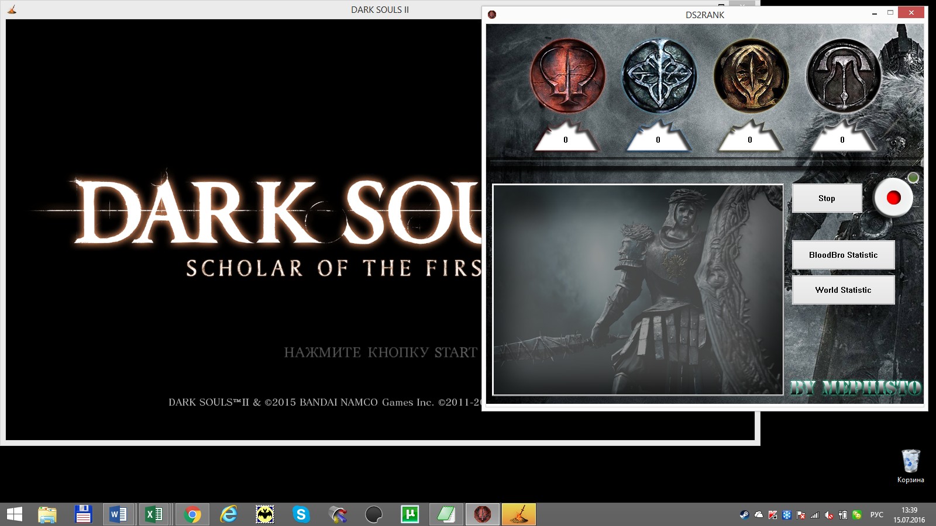Click the small green status indicator light
The height and width of the screenshot is (526, 936).
tap(913, 178)
